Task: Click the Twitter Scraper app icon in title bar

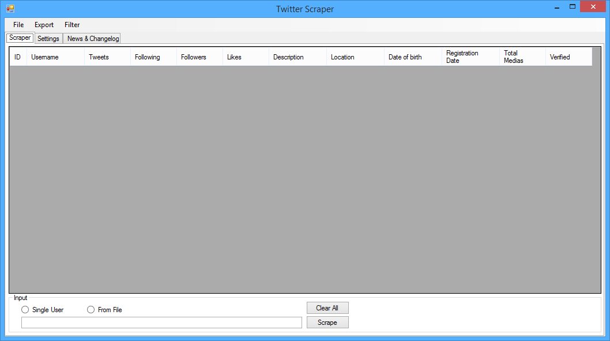Action: click(x=10, y=9)
